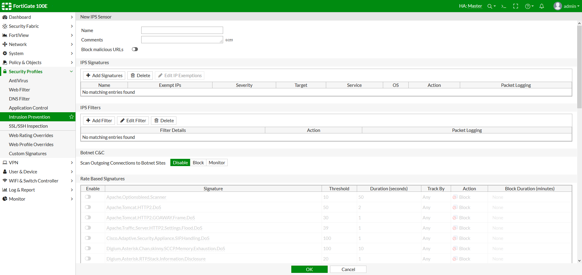This screenshot has height=275, width=582.
Task: Click the HA: Master status link
Action: click(x=470, y=6)
